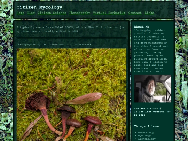Click the Lichenology list item

(x=147, y=139)
